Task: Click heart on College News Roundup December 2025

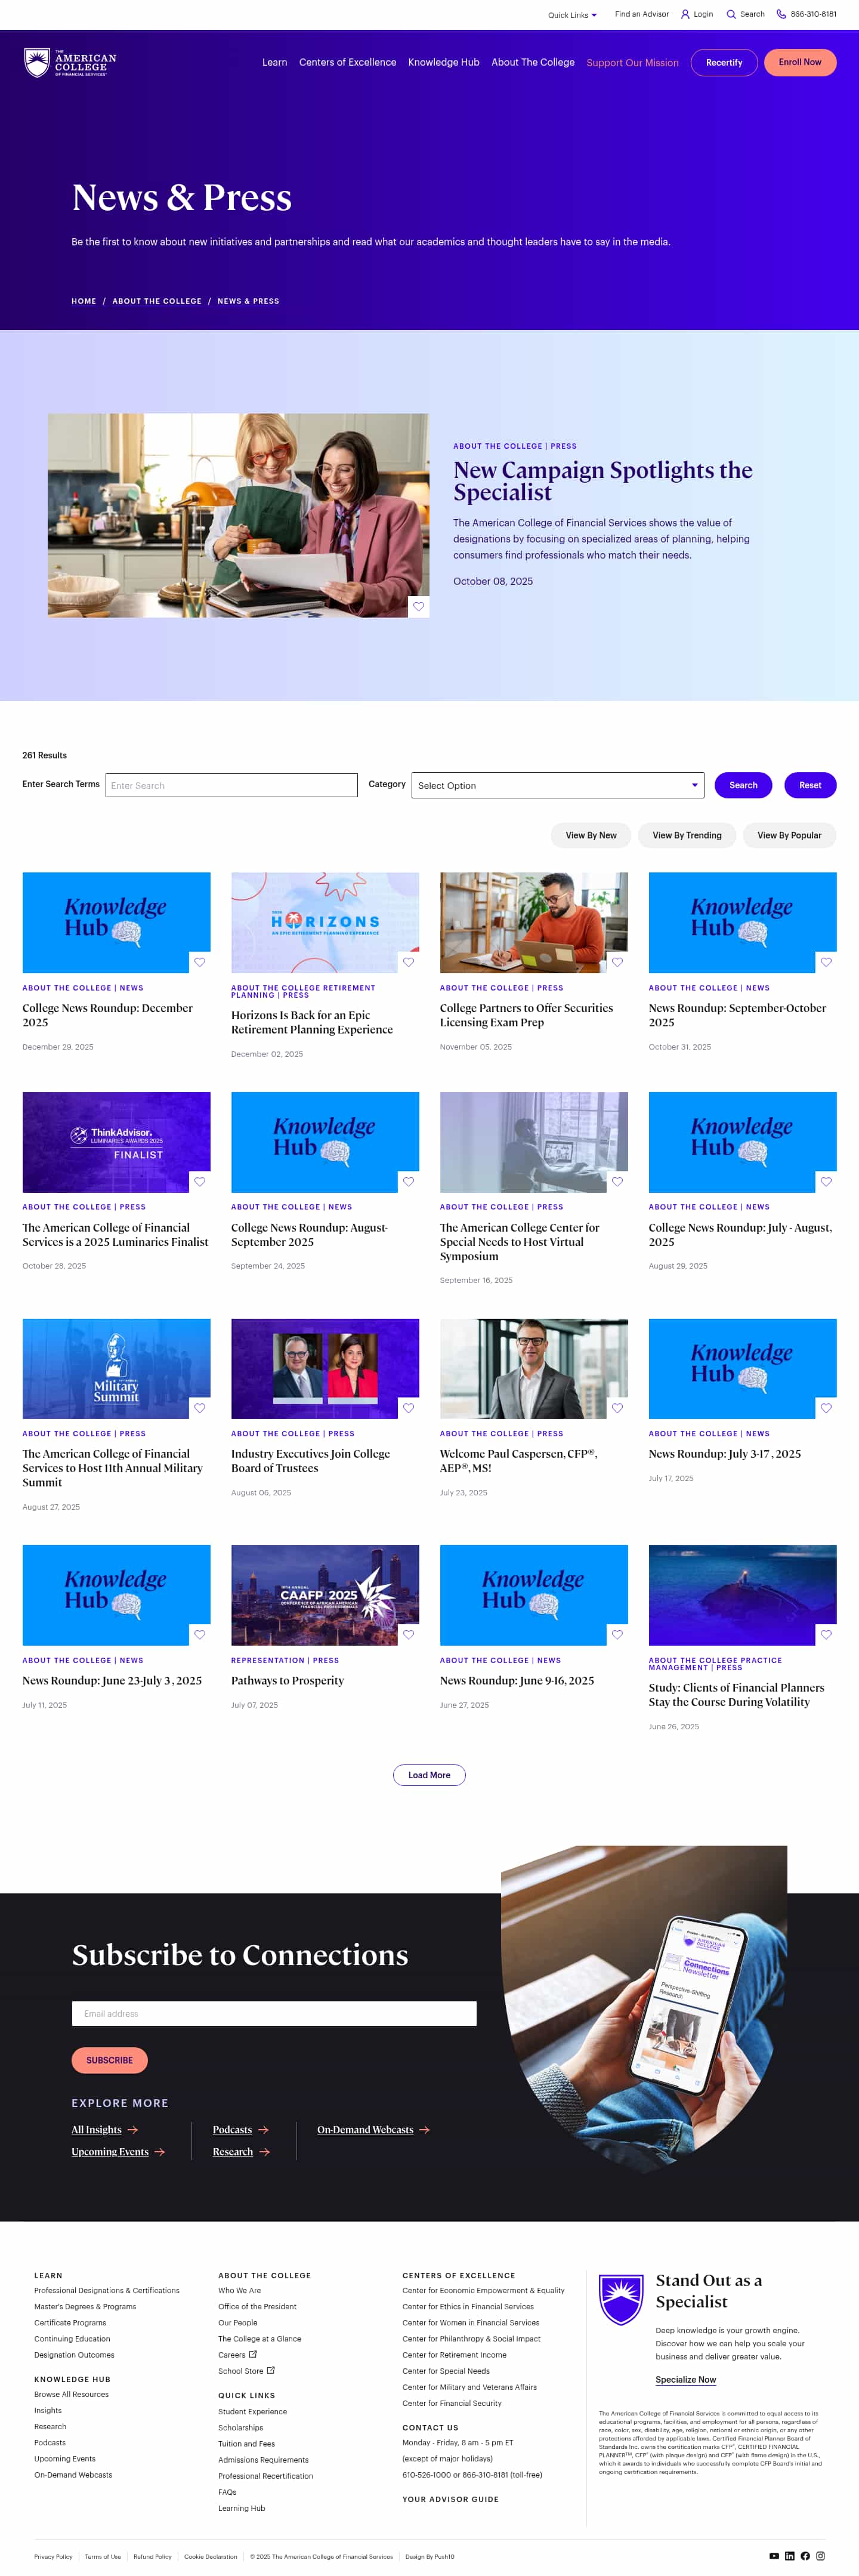Action: coord(200,962)
